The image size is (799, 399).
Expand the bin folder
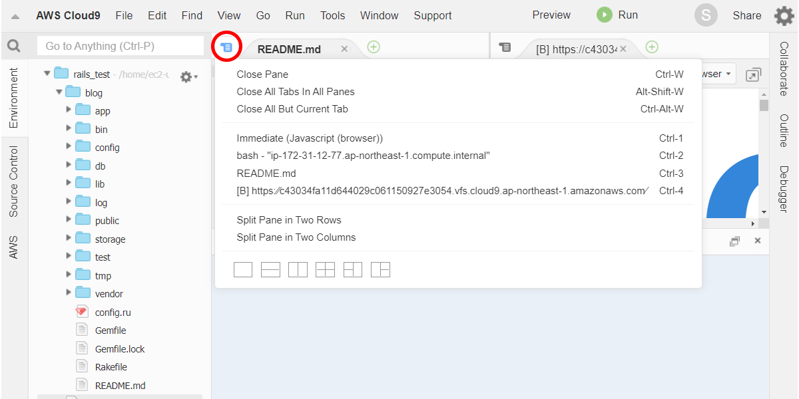[69, 128]
